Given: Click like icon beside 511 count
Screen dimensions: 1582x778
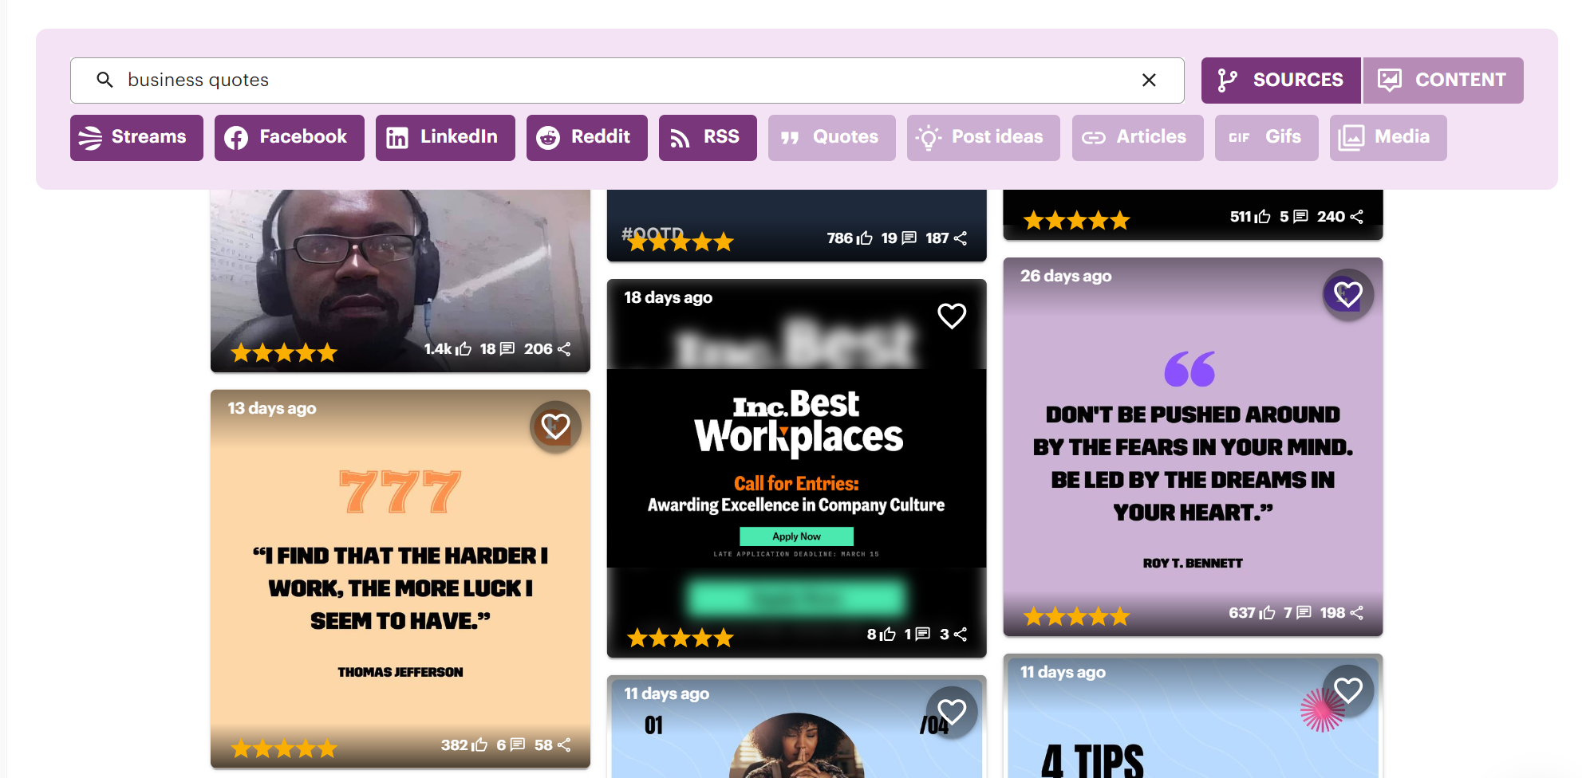Looking at the screenshot, I should coord(1263,217).
